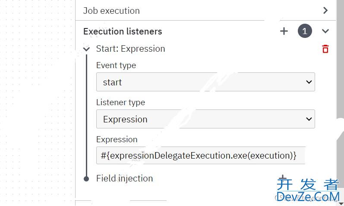Screen dimensions: 344x206
Task: Open the Event type dropdown
Action: point(205,82)
